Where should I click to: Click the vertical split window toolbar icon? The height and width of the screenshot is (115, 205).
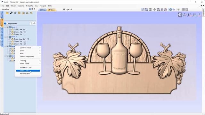[x=187, y=9]
